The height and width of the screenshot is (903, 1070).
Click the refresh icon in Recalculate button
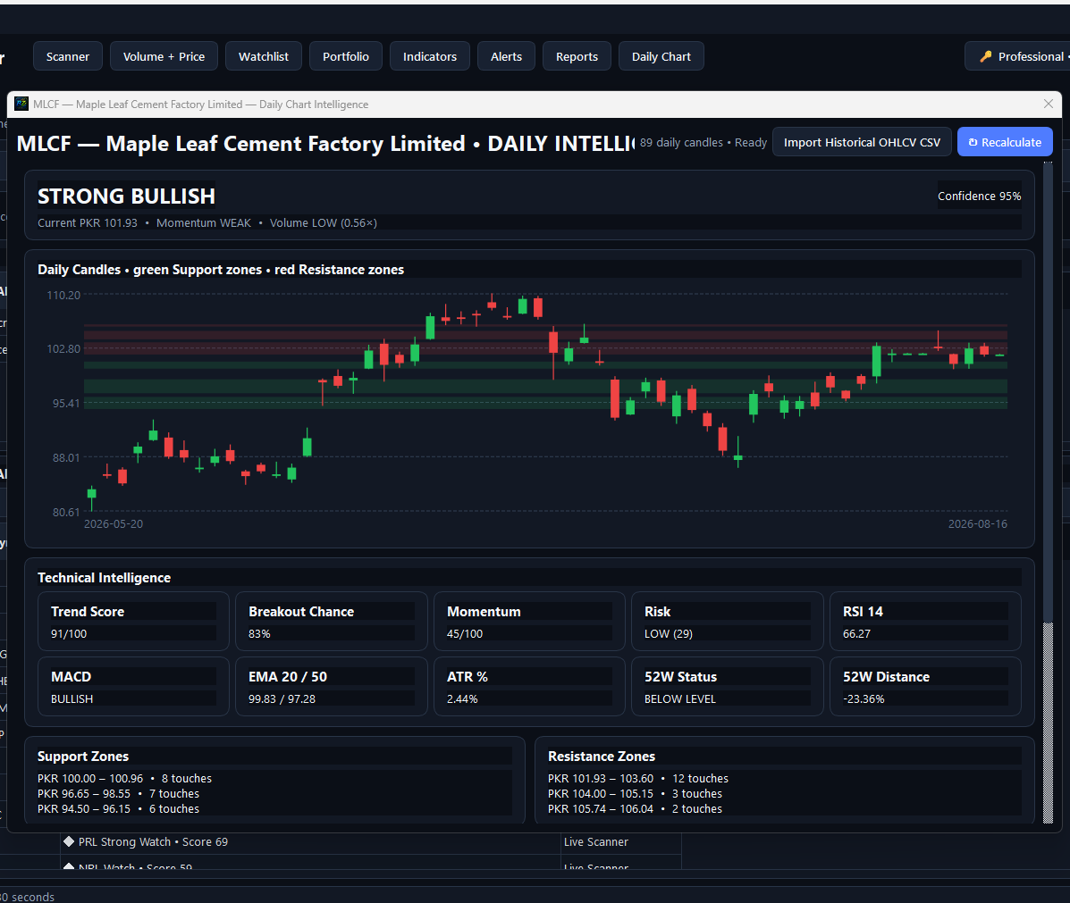pos(973,142)
